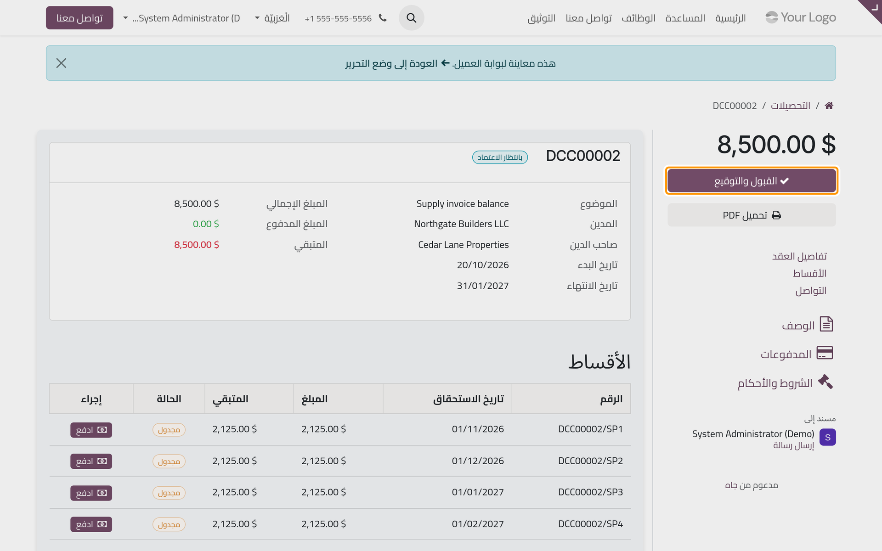
Task: Click the phone icon beside the number
Action: click(383, 18)
